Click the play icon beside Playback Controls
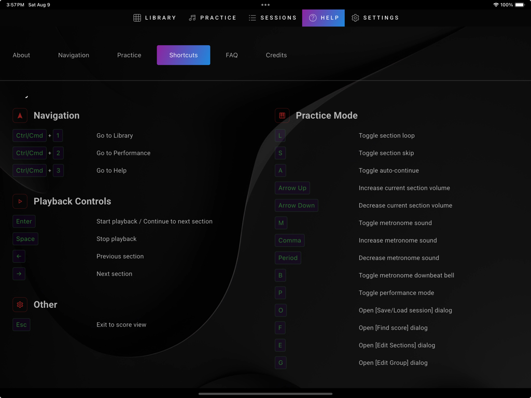 [20, 201]
